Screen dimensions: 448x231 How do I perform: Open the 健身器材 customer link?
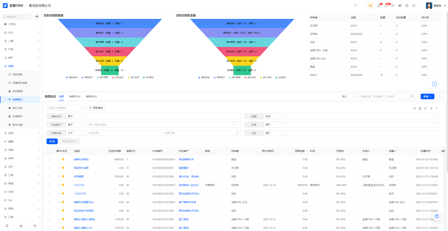(184, 168)
